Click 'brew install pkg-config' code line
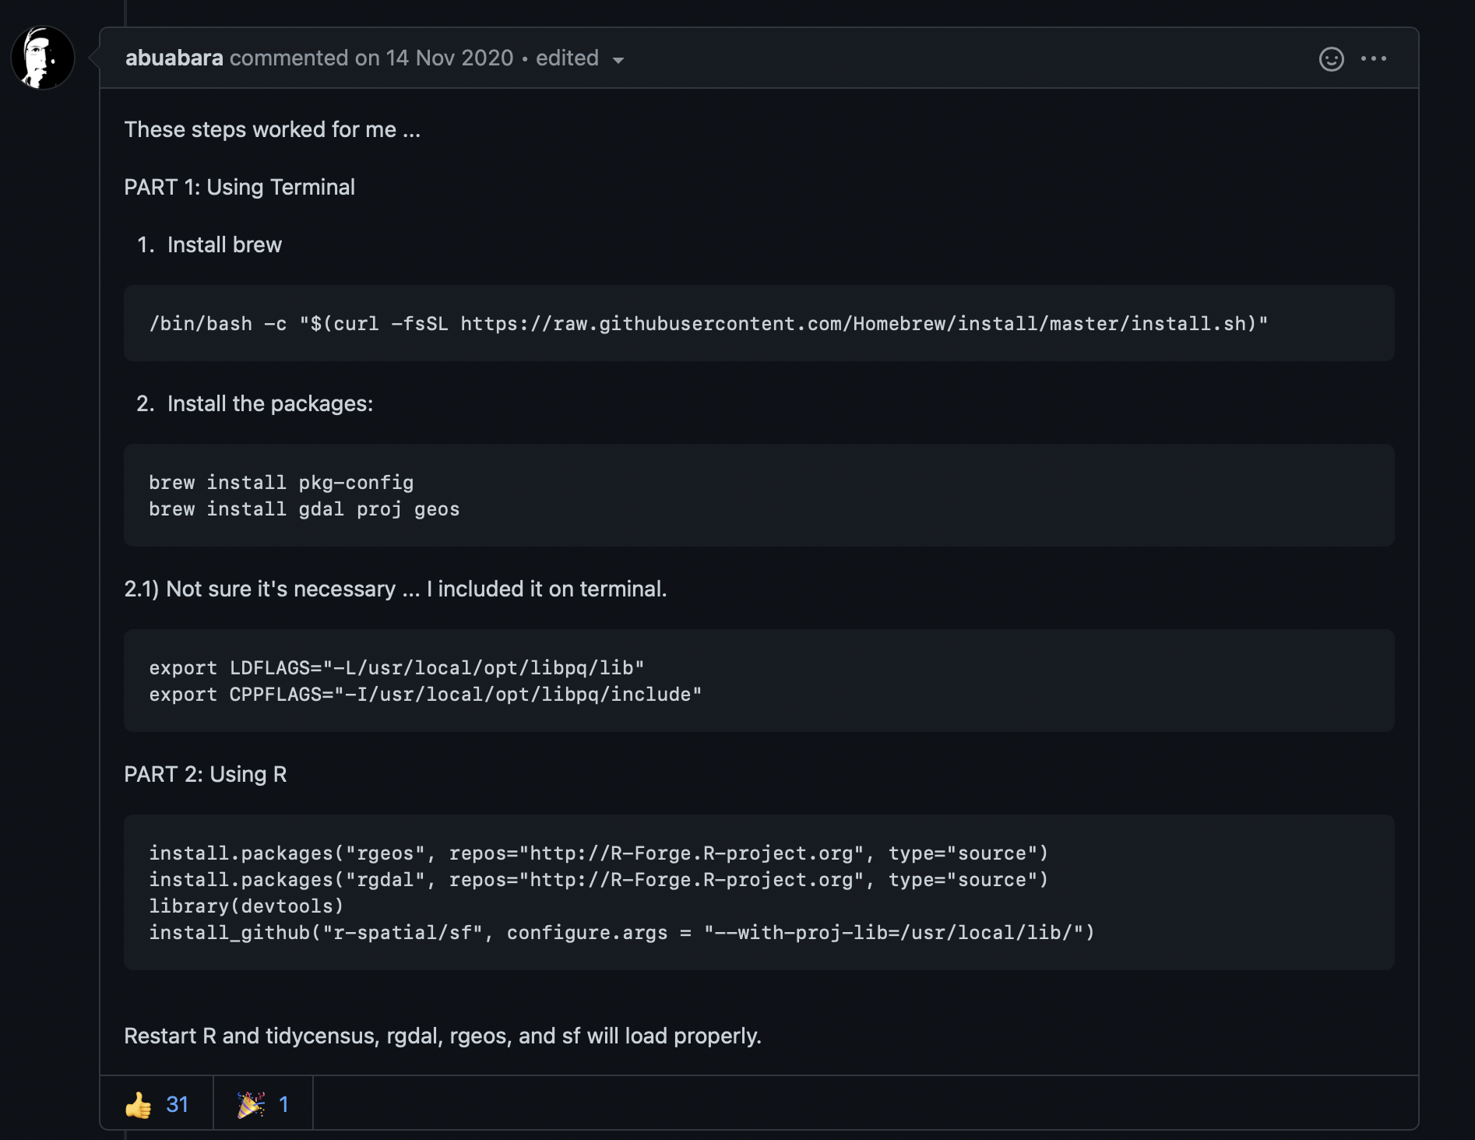This screenshot has width=1475, height=1140. pos(281,483)
